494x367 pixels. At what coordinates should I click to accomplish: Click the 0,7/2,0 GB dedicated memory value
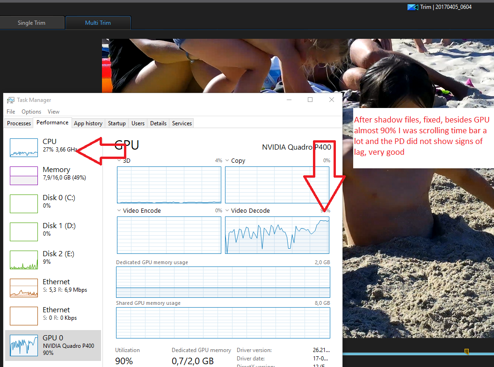point(193,361)
